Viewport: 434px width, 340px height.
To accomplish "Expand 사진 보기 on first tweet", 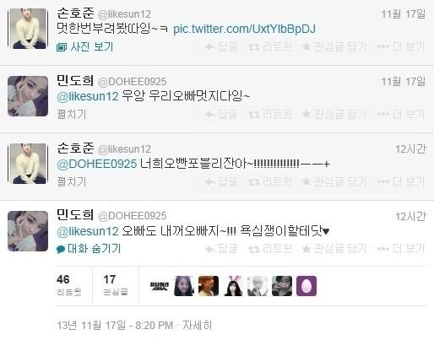I will (85, 47).
